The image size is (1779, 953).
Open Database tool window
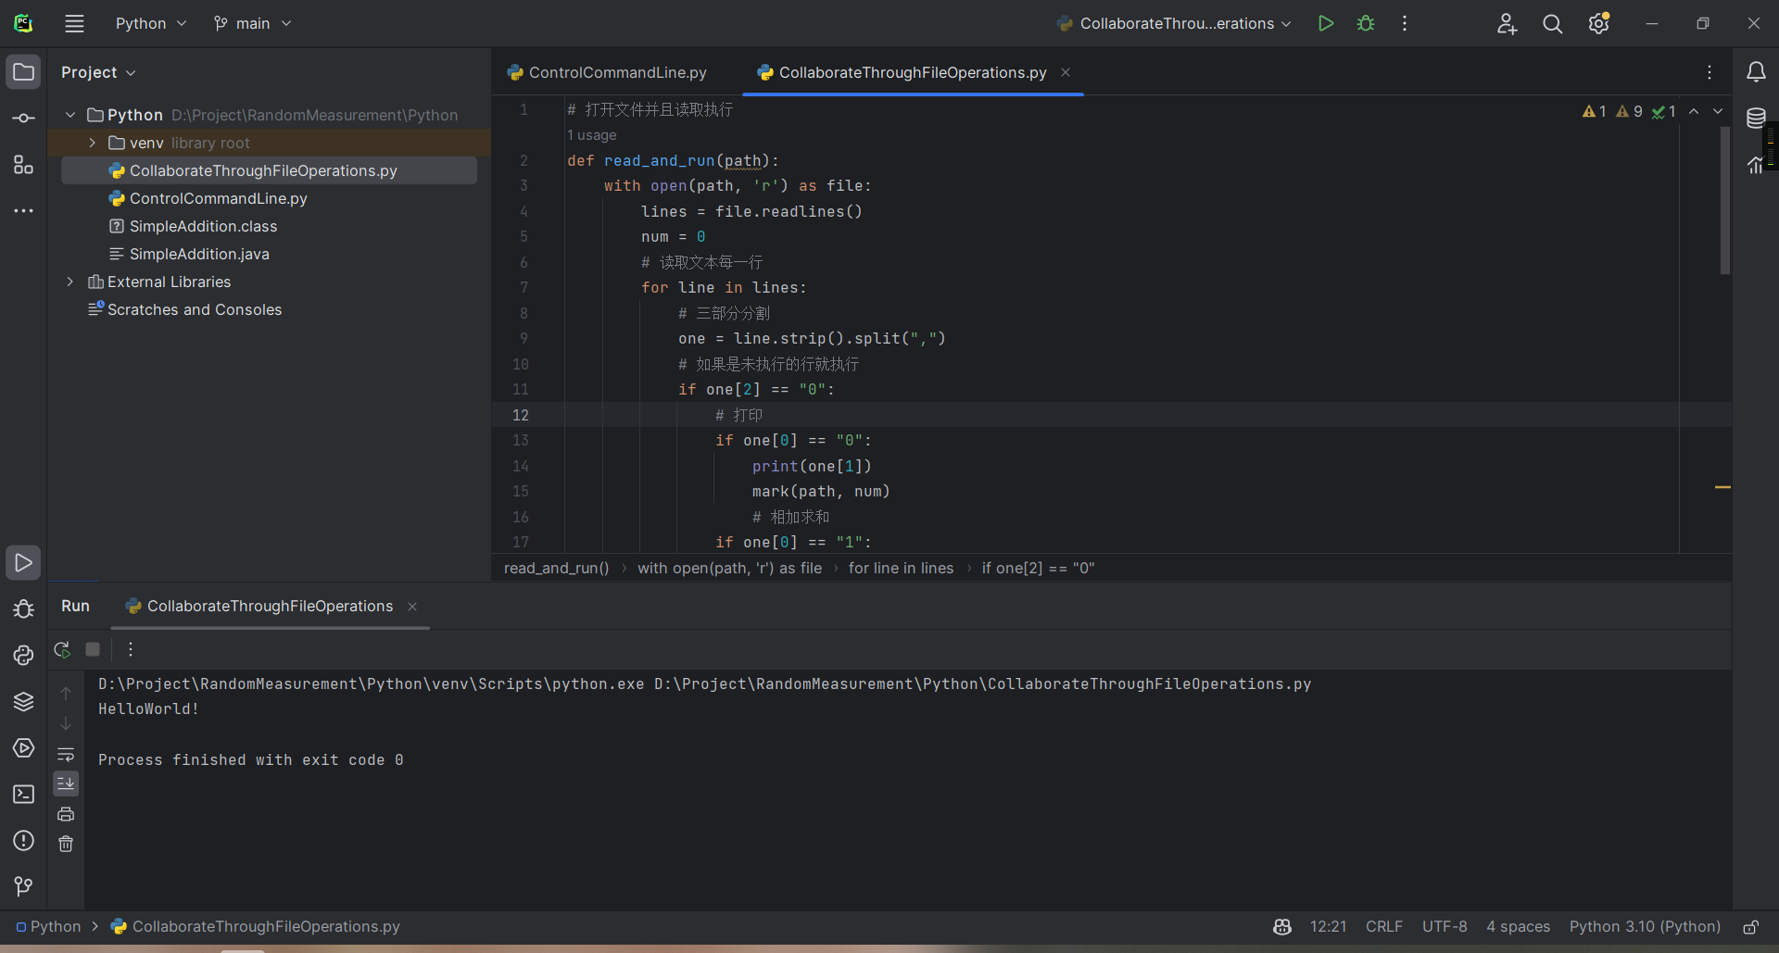click(1756, 119)
